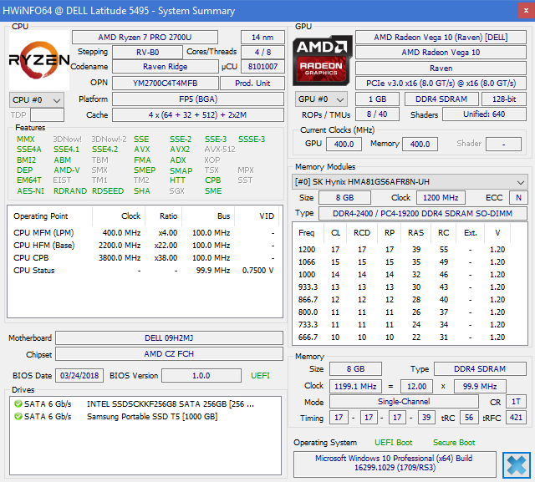Select the CPU HFM (Base) row
Screen dimensions: 535x482
coord(144,246)
